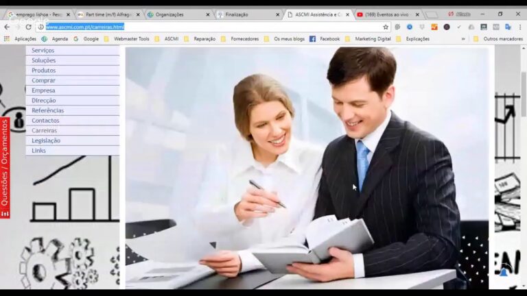527x296 pixels.
Task: Click the red Questões / Orçamentos side tab
Action: pos(5,168)
